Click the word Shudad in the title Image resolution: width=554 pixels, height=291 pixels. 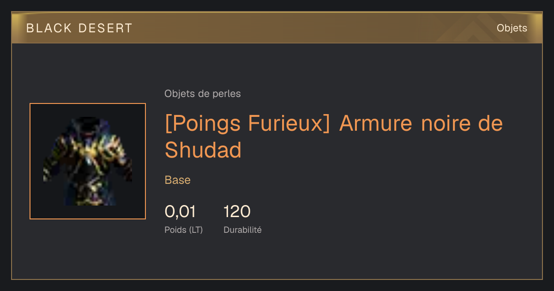[x=203, y=150]
